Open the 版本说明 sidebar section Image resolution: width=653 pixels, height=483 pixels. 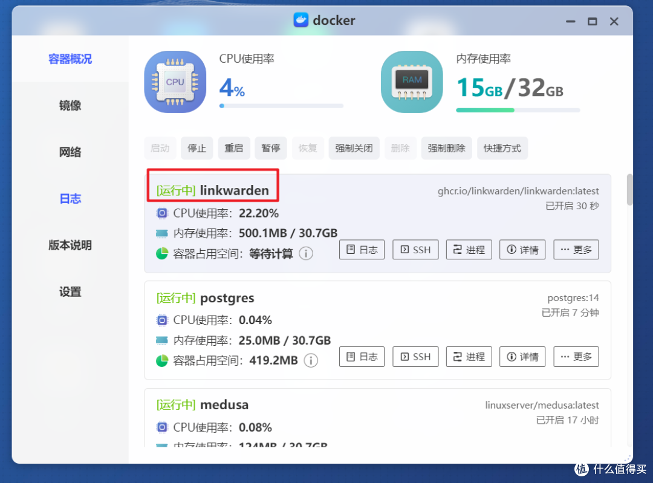pos(70,245)
